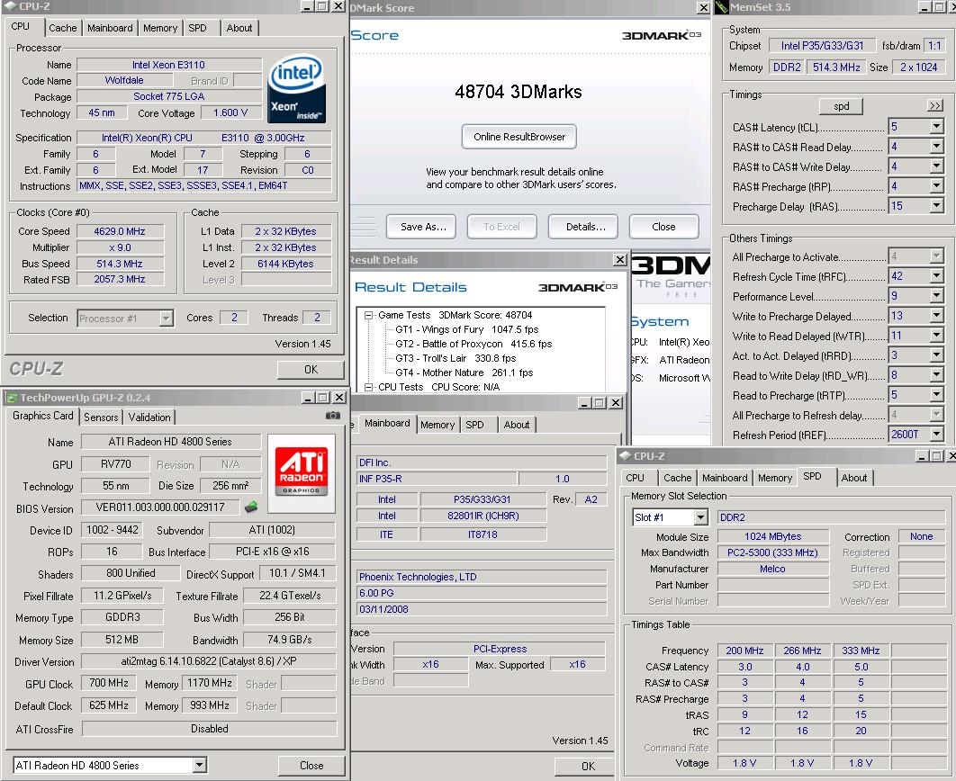Click the Core Speed 4629.0 MHz value

pyautogui.click(x=120, y=231)
